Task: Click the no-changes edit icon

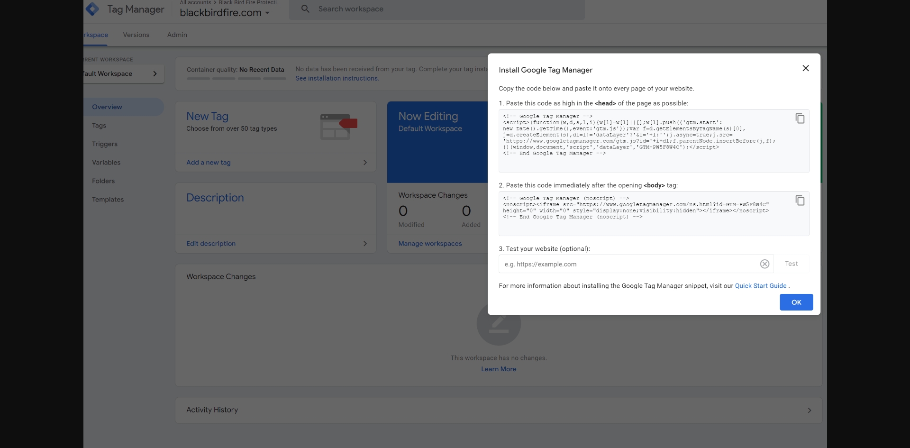Action: (499, 324)
